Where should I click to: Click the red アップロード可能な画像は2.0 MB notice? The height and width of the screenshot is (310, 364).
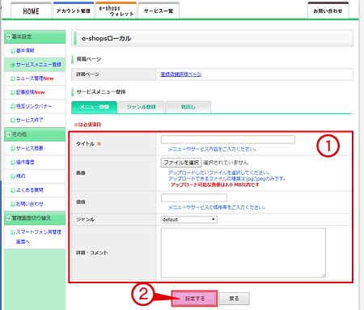click(215, 185)
